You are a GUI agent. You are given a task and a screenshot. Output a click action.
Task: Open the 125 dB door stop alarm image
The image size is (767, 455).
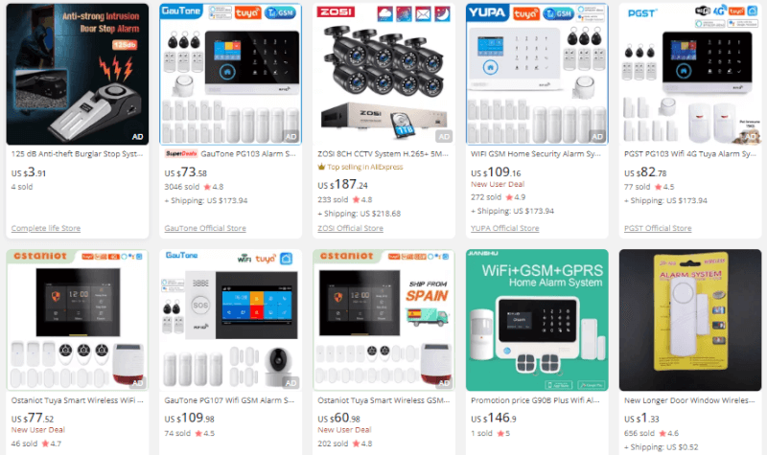tap(78, 74)
